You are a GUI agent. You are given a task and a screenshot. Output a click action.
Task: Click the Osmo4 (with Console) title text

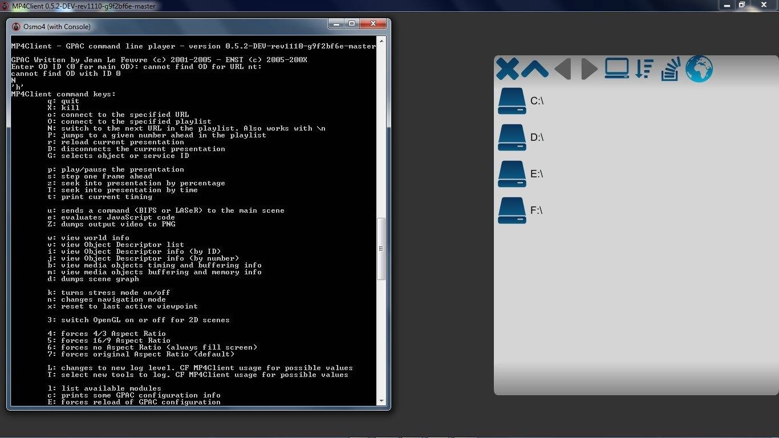tap(57, 26)
